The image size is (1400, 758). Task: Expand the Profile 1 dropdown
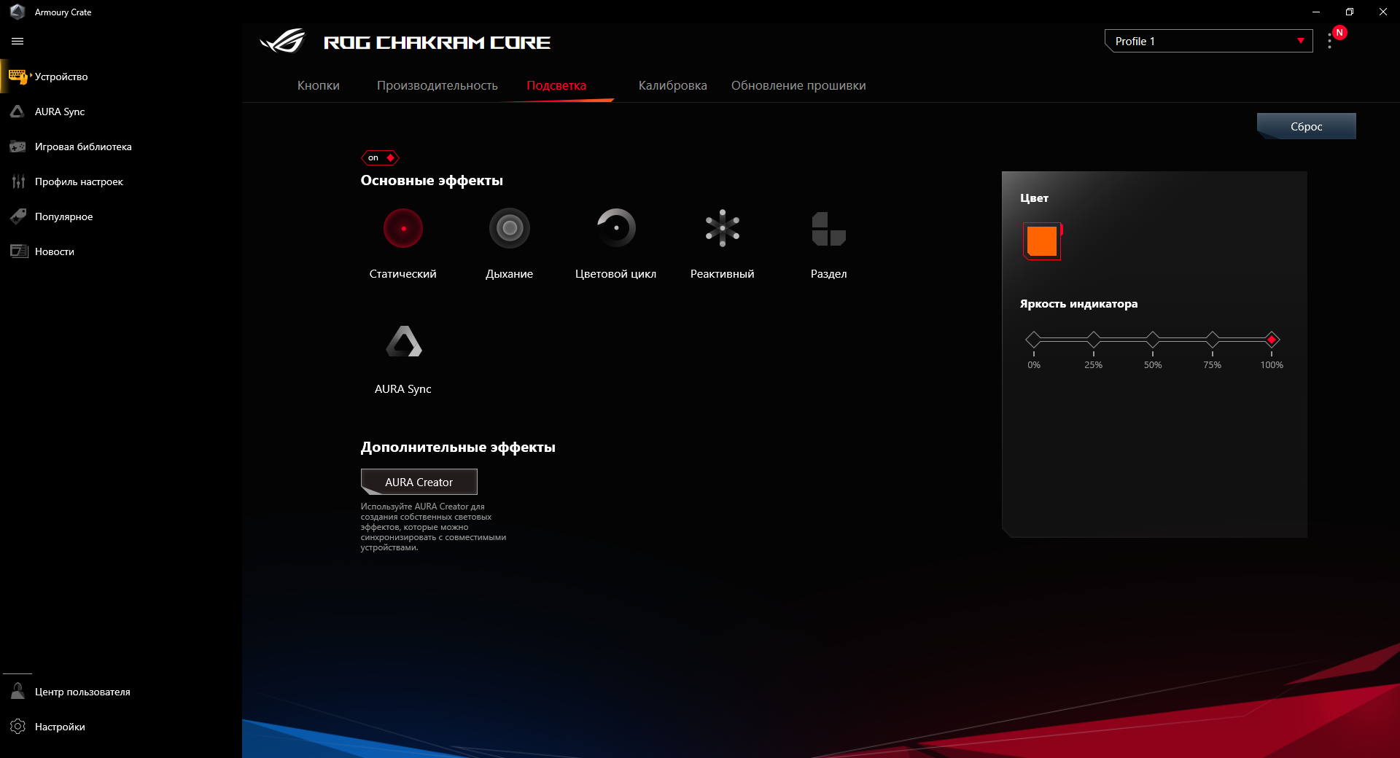[x=1208, y=41]
